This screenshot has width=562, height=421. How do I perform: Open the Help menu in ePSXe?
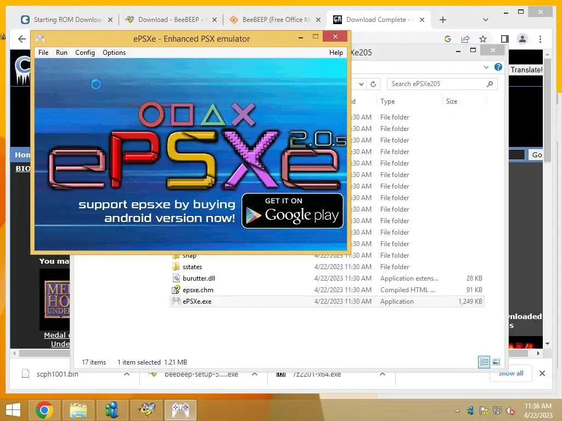coord(336,53)
